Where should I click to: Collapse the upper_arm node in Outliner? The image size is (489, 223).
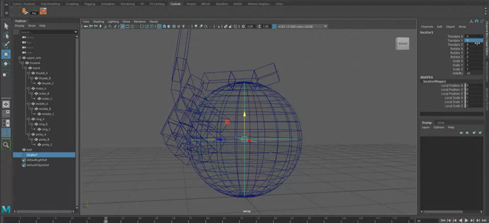(20, 58)
